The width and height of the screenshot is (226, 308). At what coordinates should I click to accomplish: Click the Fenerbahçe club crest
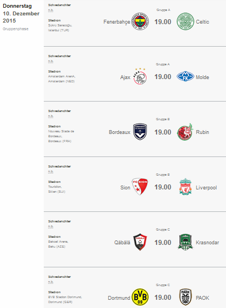(x=140, y=21)
